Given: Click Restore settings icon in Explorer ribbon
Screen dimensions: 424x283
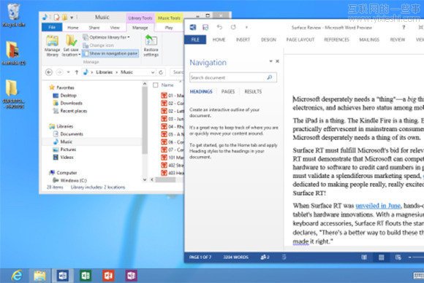Looking at the screenshot, I should tap(151, 46).
